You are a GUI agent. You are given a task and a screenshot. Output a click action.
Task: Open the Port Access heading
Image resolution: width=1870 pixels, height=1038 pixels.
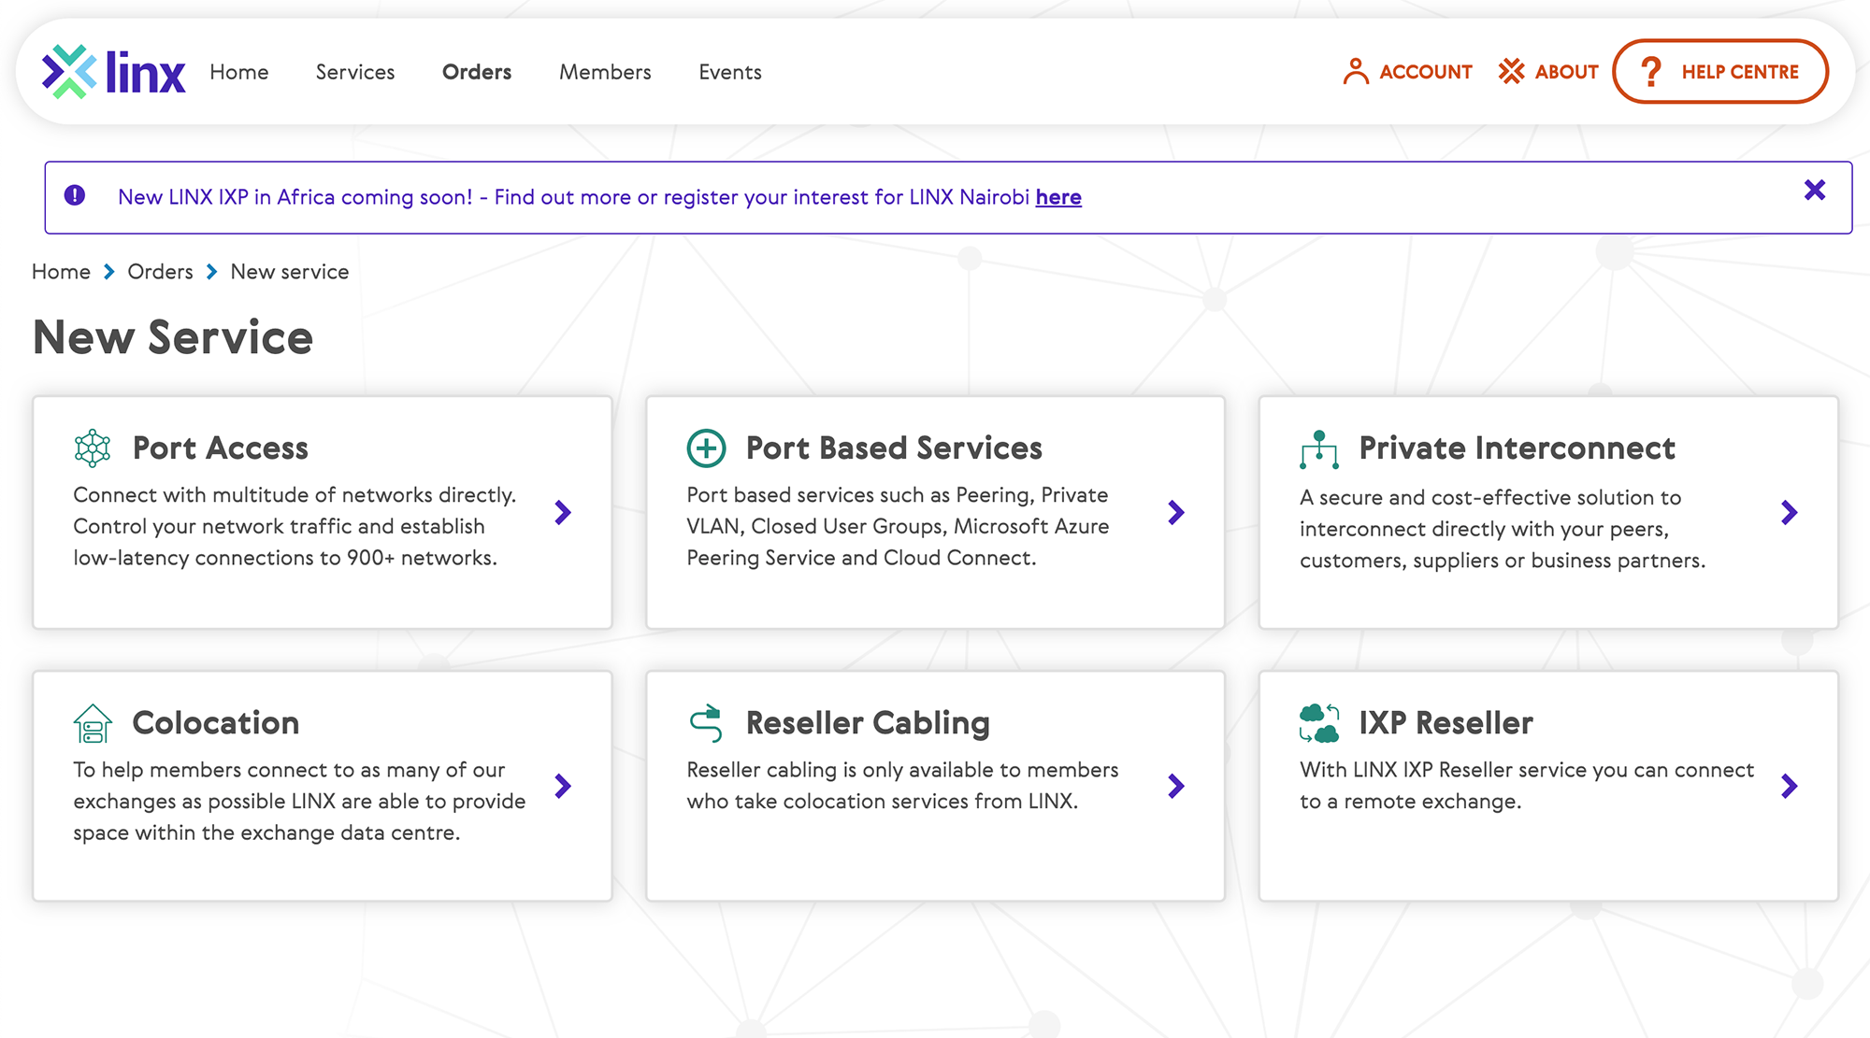(x=221, y=448)
